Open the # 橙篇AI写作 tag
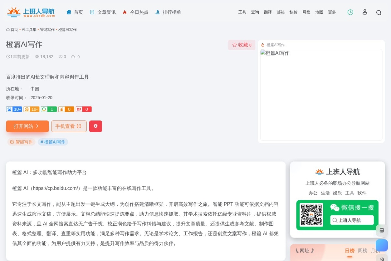Image resolution: width=391 pixels, height=261 pixels. (53, 142)
